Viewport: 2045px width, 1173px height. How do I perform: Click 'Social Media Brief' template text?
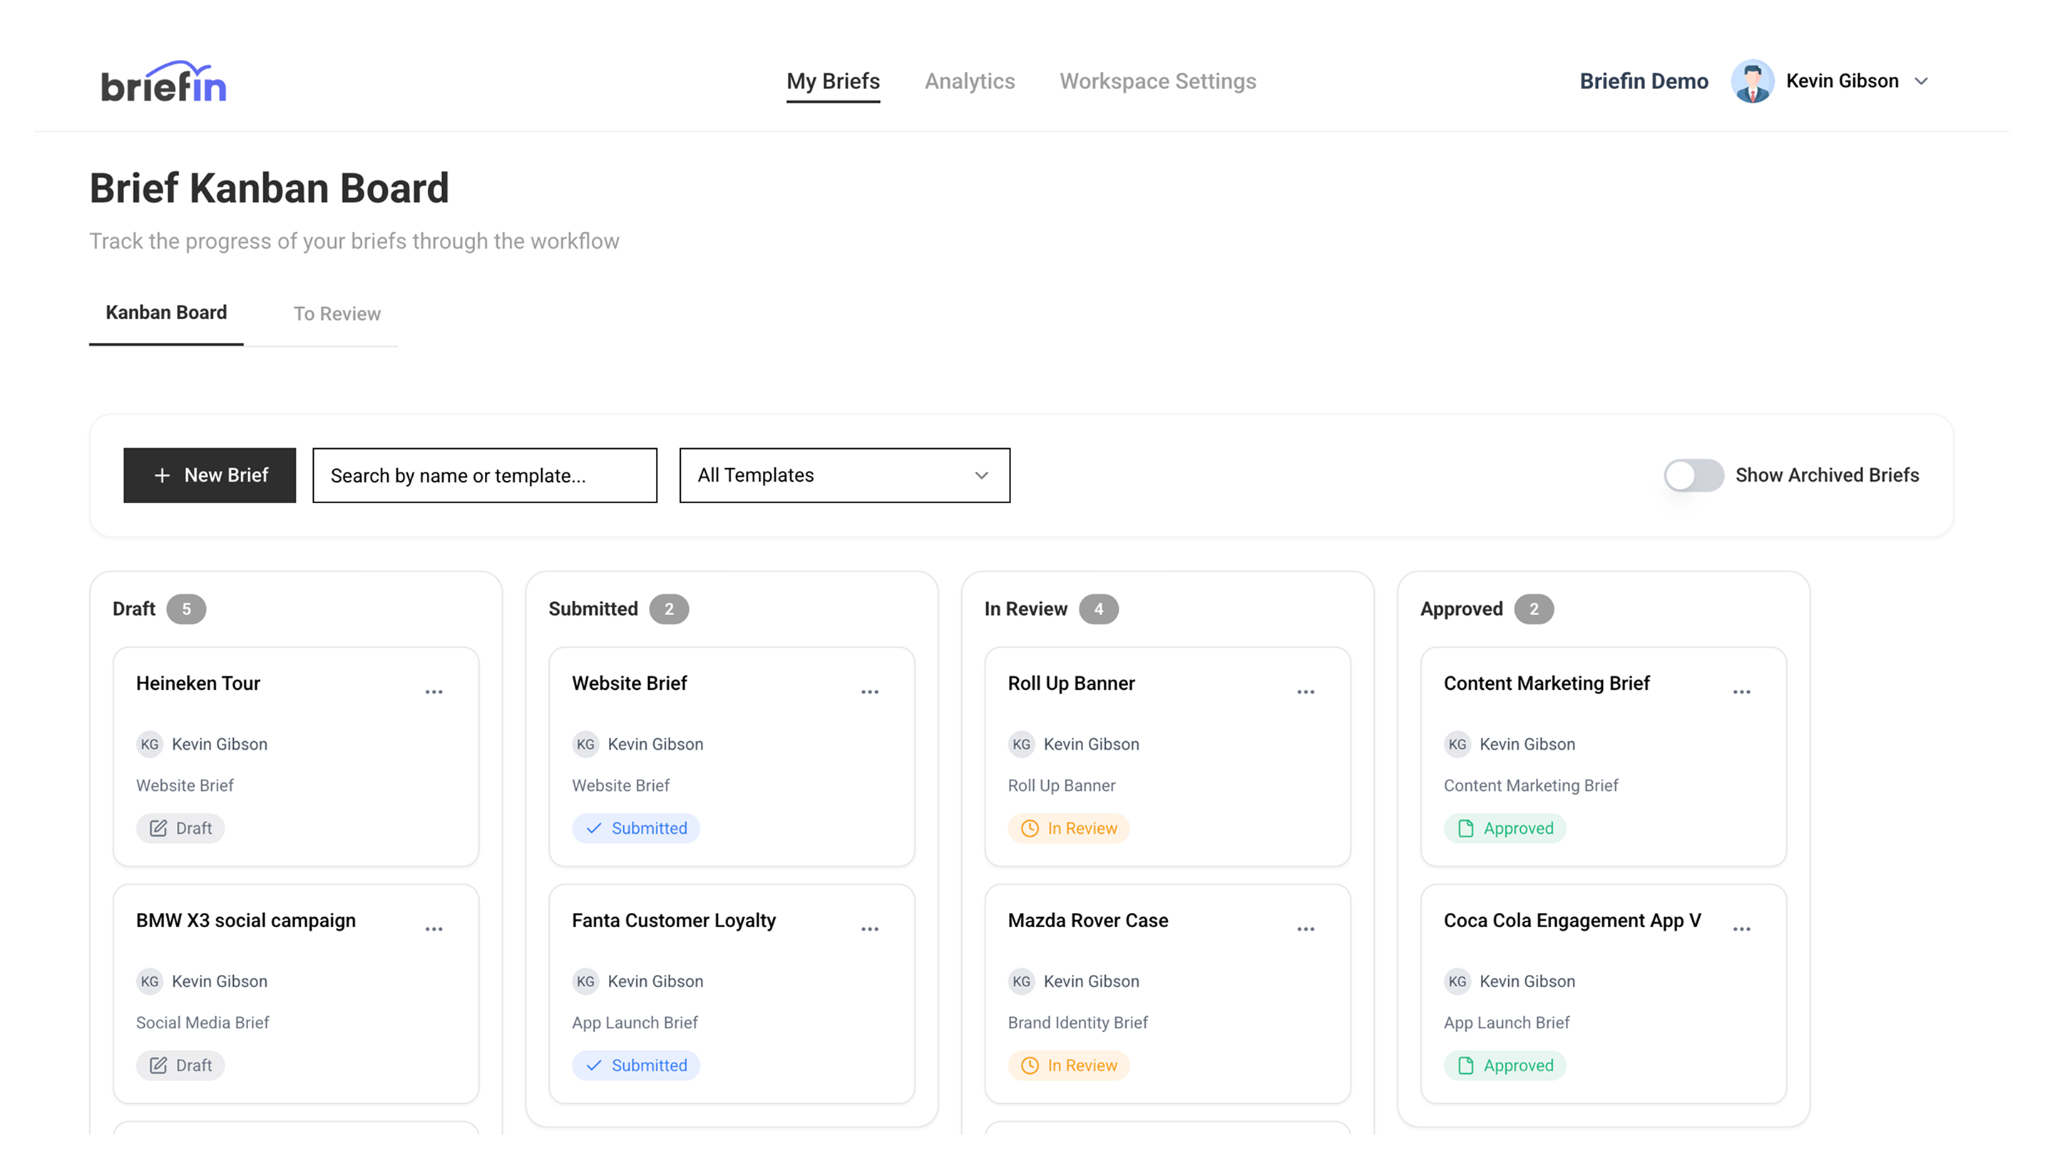click(x=203, y=1023)
